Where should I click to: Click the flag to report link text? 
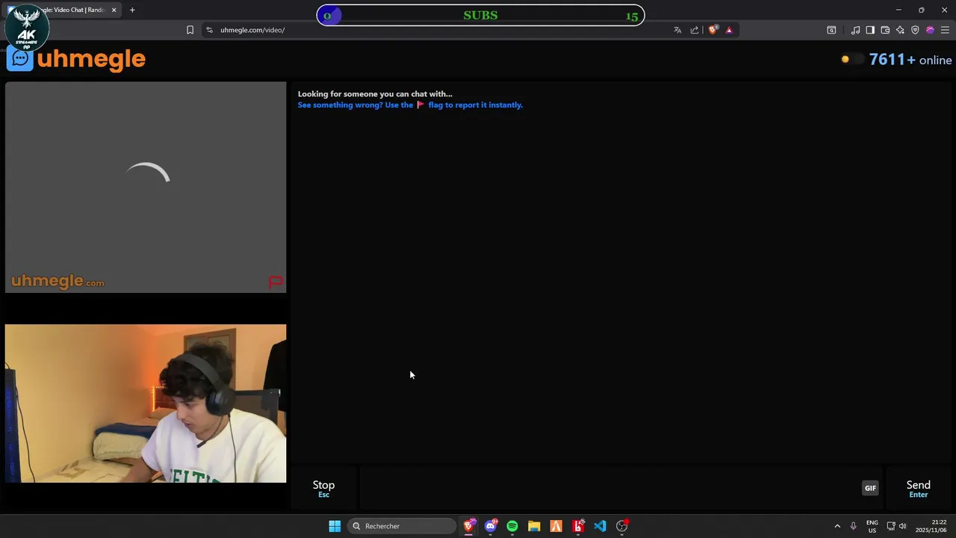tap(475, 105)
